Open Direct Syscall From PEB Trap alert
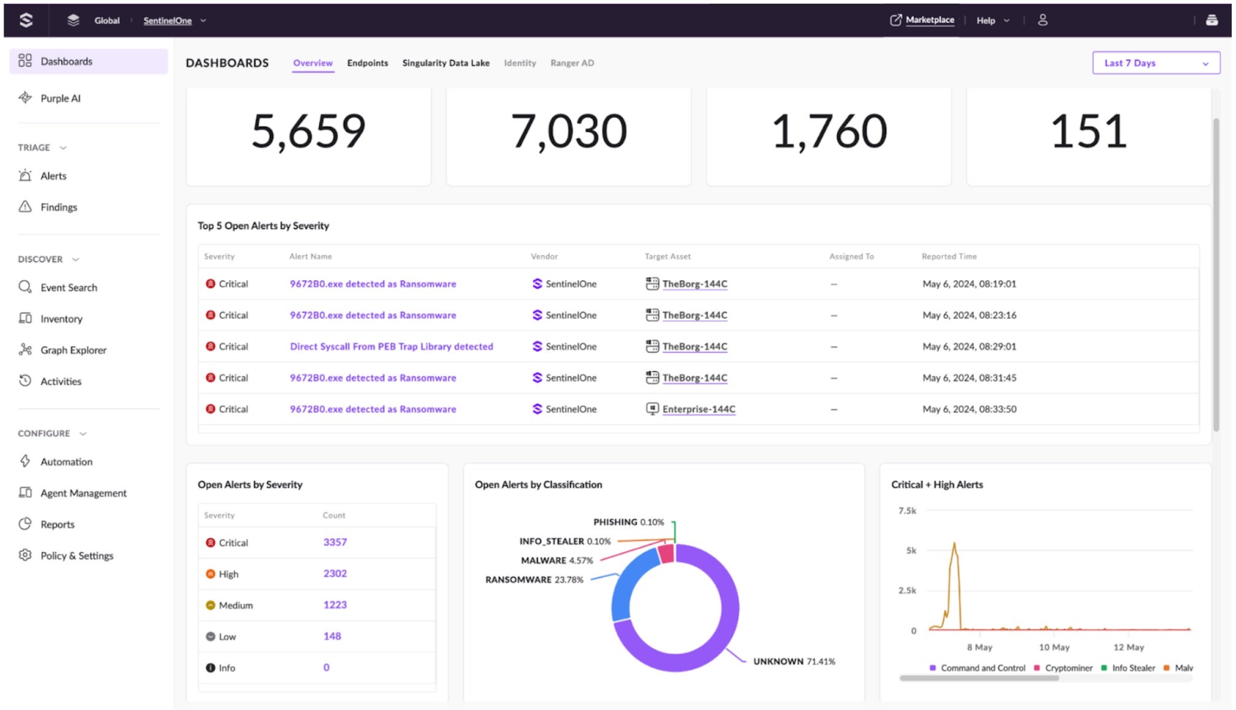This screenshot has height=710, width=1236. (391, 346)
